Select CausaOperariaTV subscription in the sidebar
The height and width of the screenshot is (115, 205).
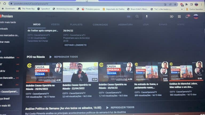[10, 91]
